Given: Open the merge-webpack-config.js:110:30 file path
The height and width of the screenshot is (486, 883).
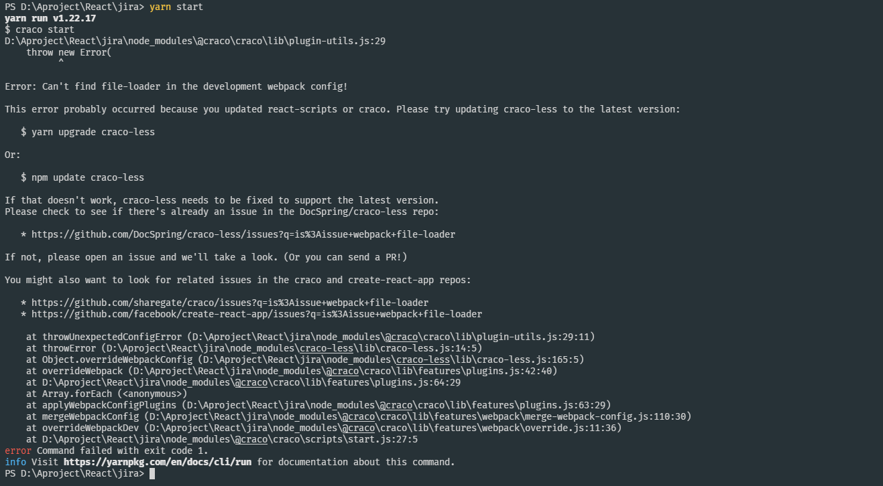Looking at the screenshot, I should (419, 416).
